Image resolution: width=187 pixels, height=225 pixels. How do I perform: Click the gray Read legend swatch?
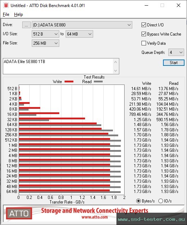coord(98,82)
